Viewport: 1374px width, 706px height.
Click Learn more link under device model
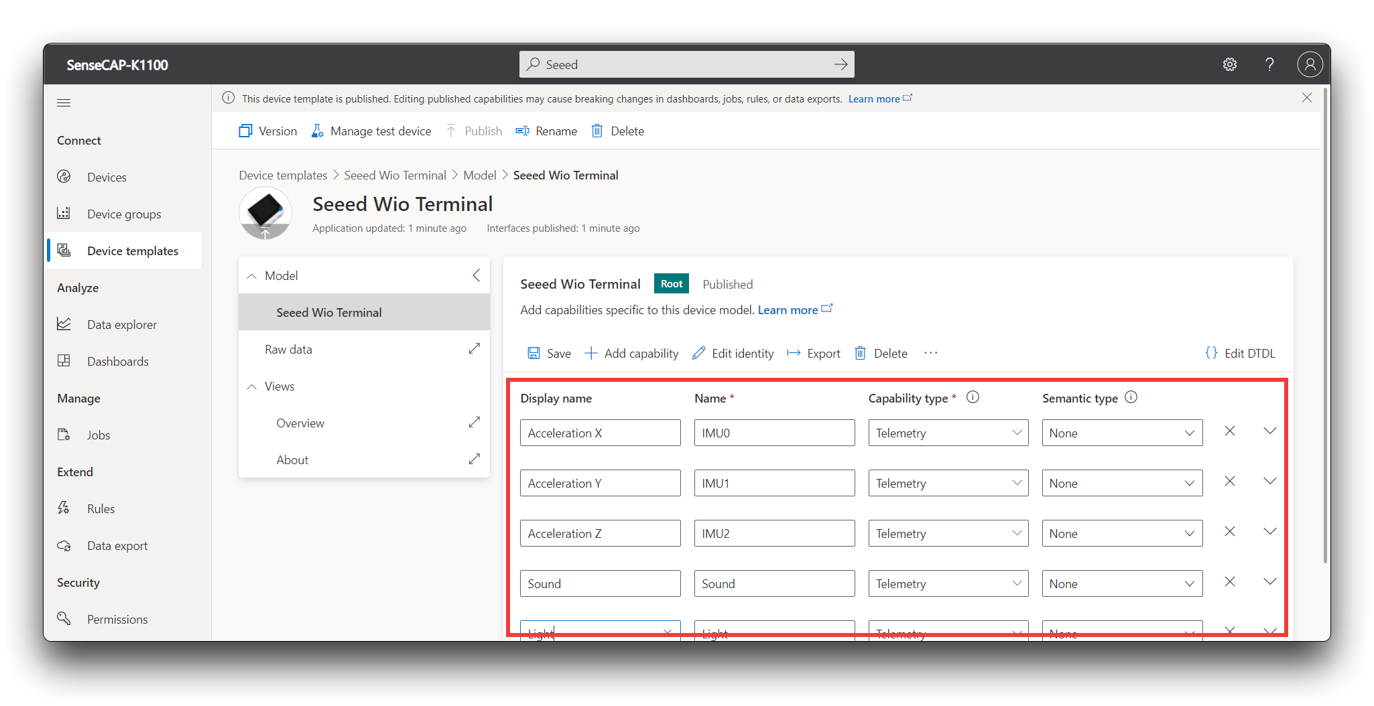(795, 309)
